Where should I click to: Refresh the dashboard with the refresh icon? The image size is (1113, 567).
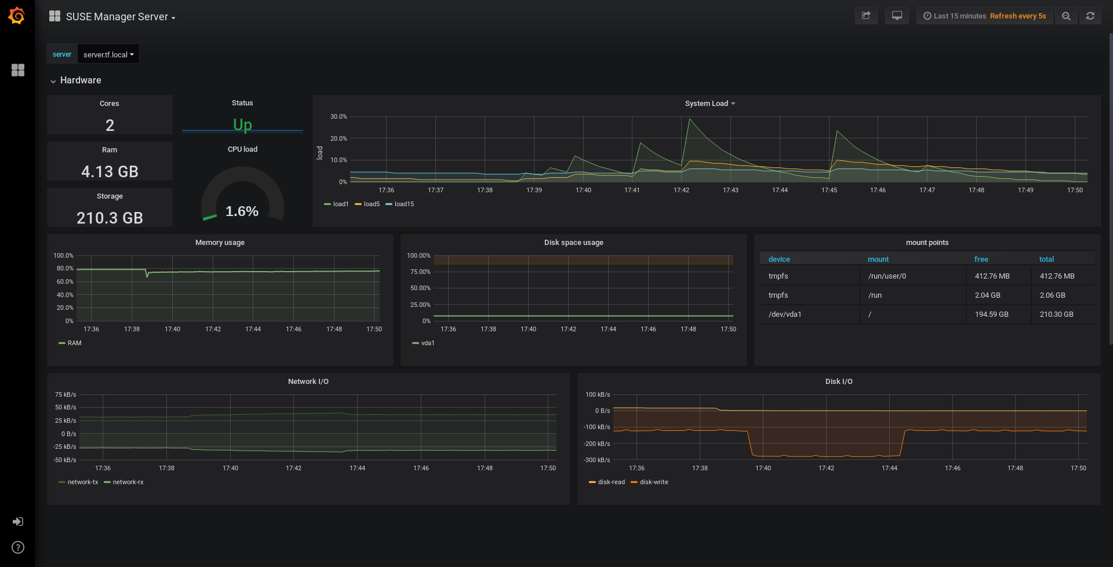(x=1090, y=16)
